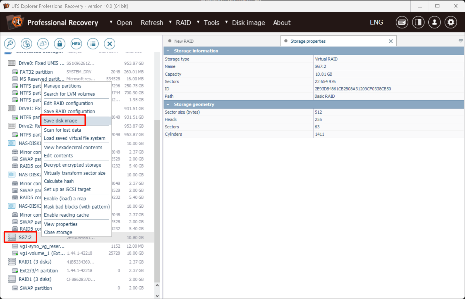Choose Save disk image from context menu

[x=61, y=121]
